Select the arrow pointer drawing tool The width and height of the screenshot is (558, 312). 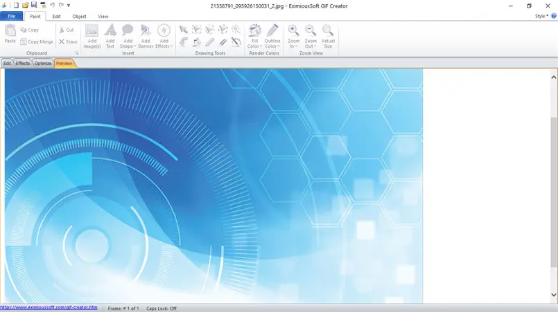pyautogui.click(x=183, y=30)
